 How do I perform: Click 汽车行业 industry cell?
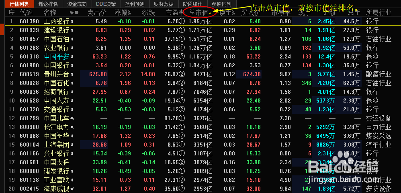pos(378,145)
